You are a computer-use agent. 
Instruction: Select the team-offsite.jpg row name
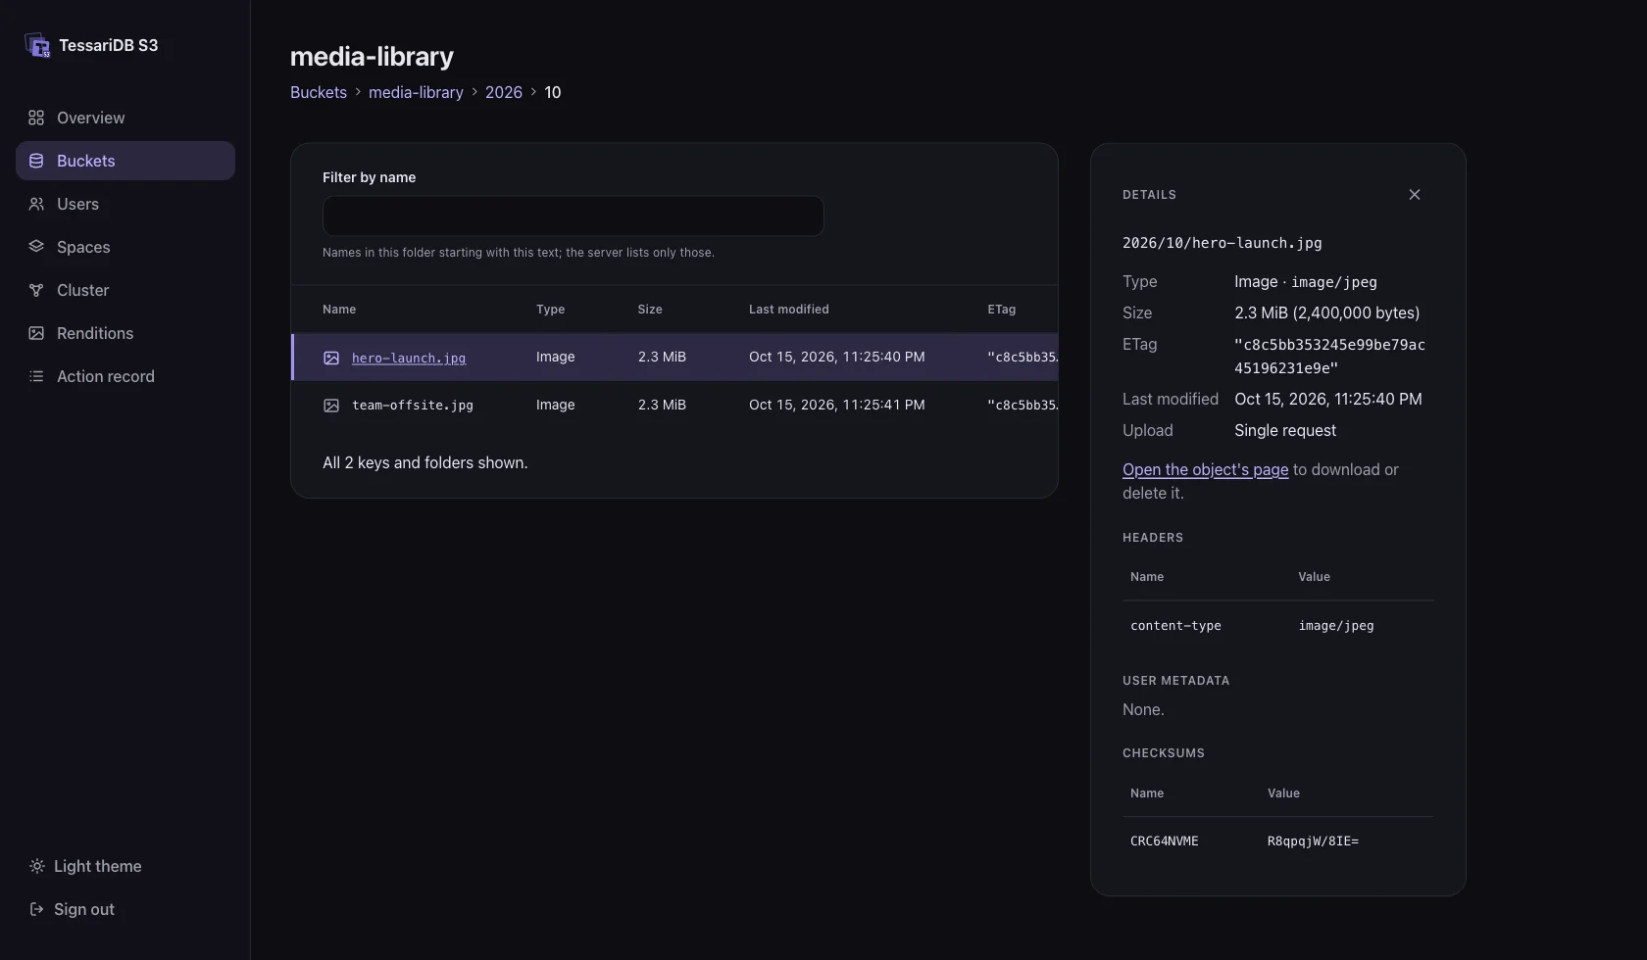[413, 406]
